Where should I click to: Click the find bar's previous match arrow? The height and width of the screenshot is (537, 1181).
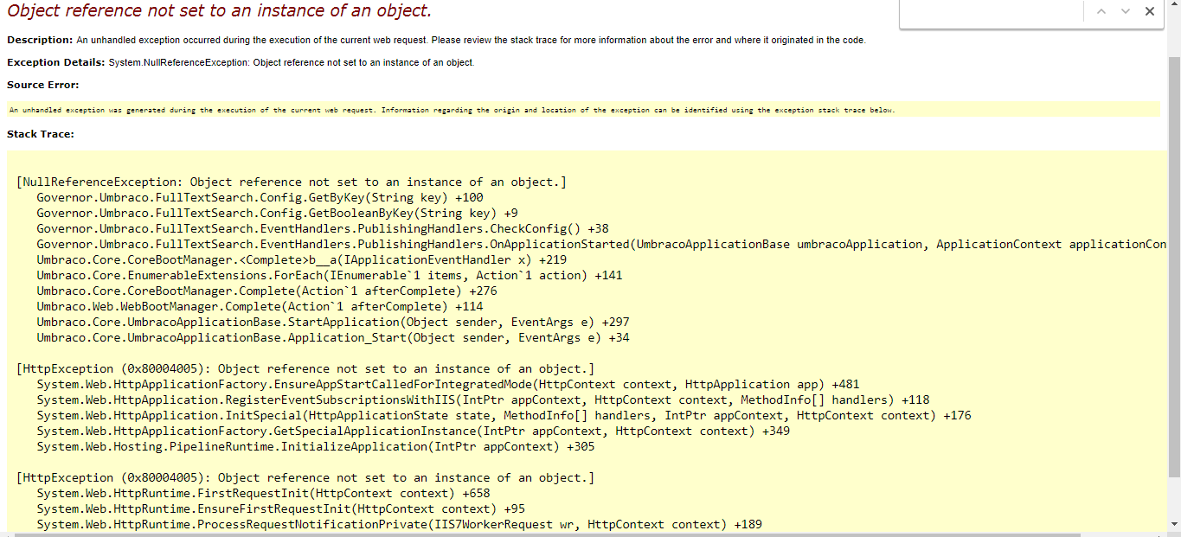coord(1101,11)
